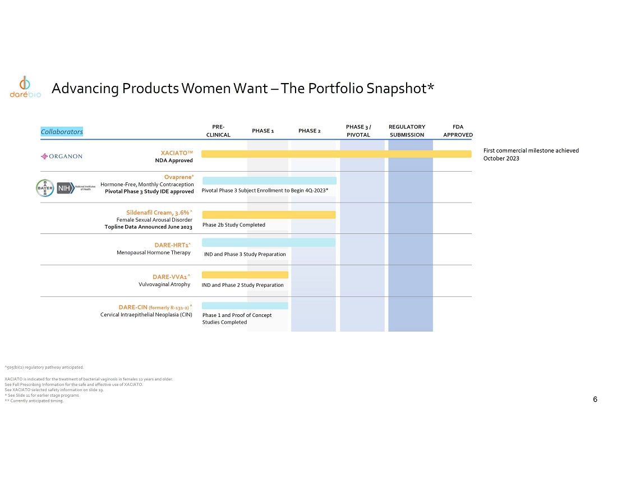
Task: Click the Organon logo
Action: point(62,156)
